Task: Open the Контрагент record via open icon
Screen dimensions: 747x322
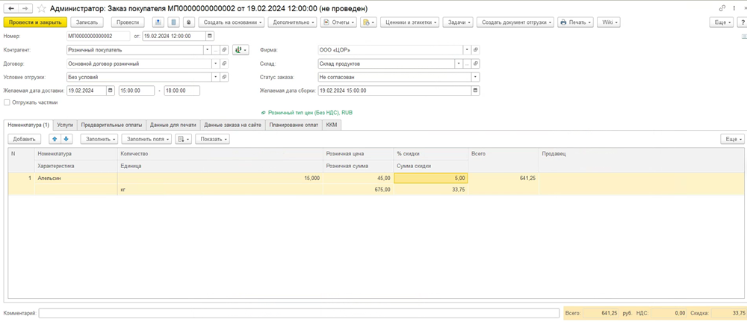Action: coord(224,50)
